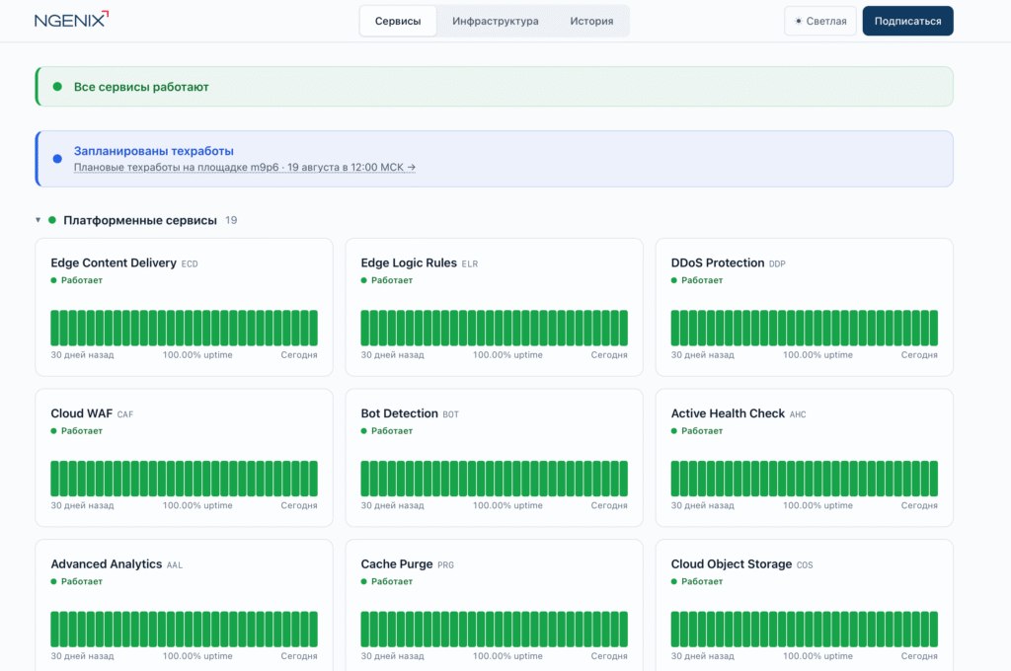Toggle the Светлая theme switch

point(820,22)
